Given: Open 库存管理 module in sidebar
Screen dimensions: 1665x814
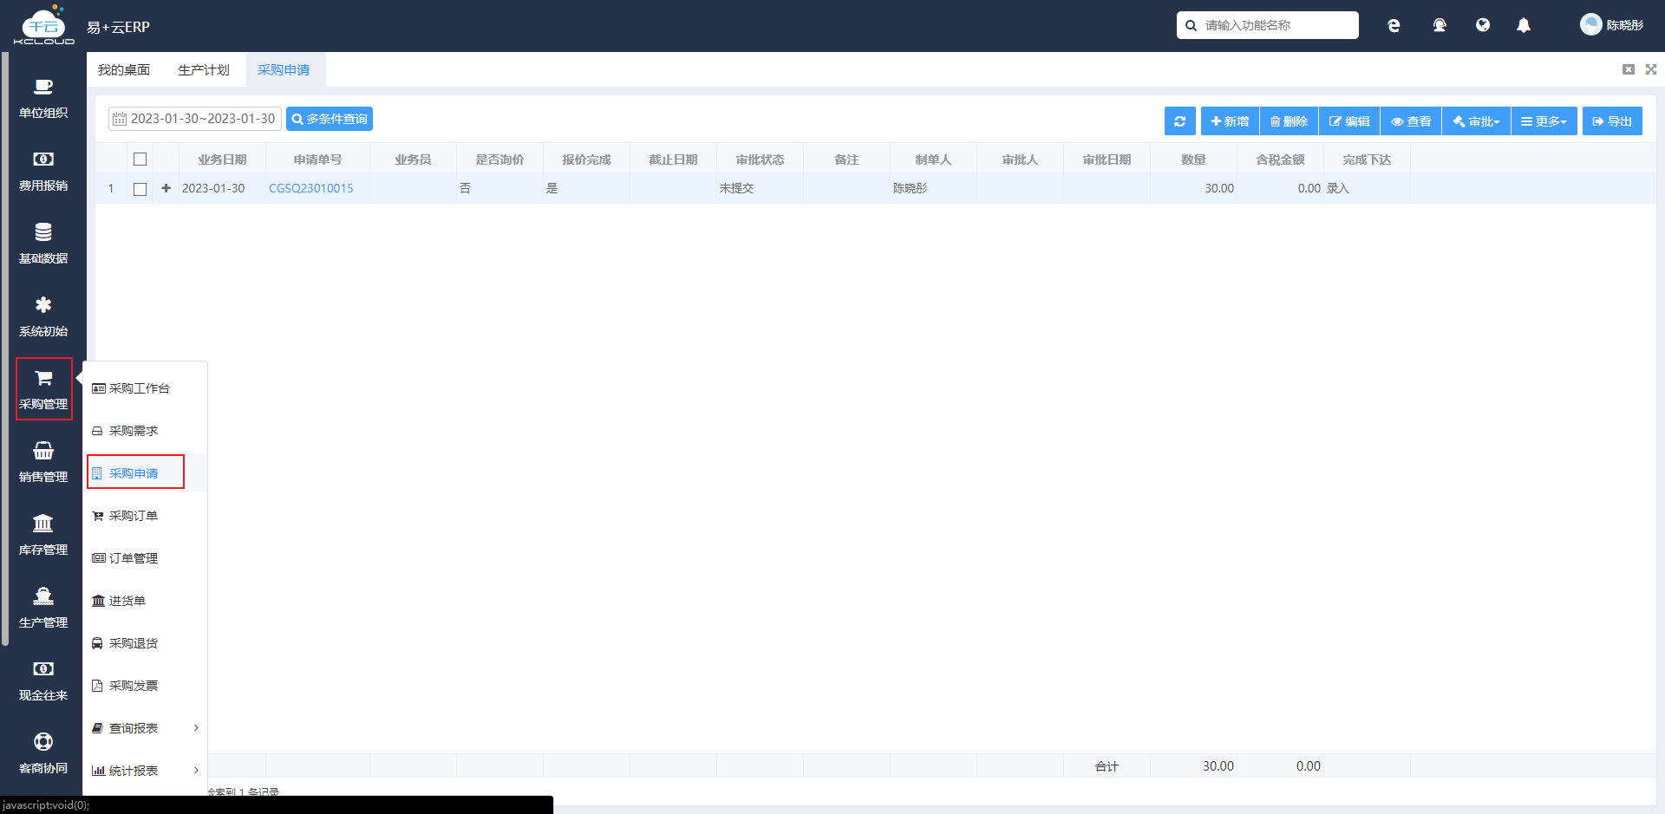Looking at the screenshot, I should (43, 536).
